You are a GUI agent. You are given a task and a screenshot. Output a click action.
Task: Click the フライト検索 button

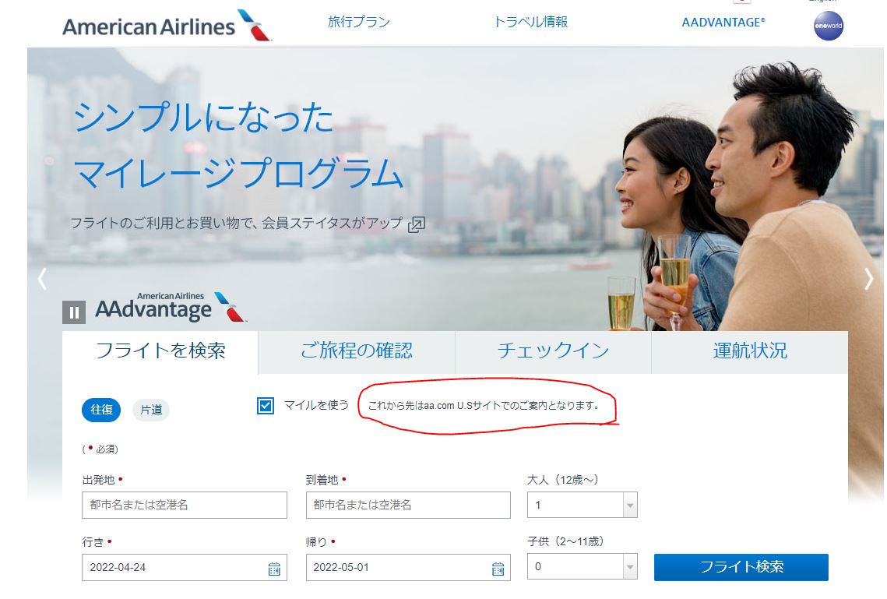[x=741, y=567]
